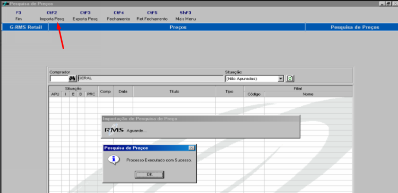
Task: Select the F3 Fim menu item
Action: pos(19,15)
